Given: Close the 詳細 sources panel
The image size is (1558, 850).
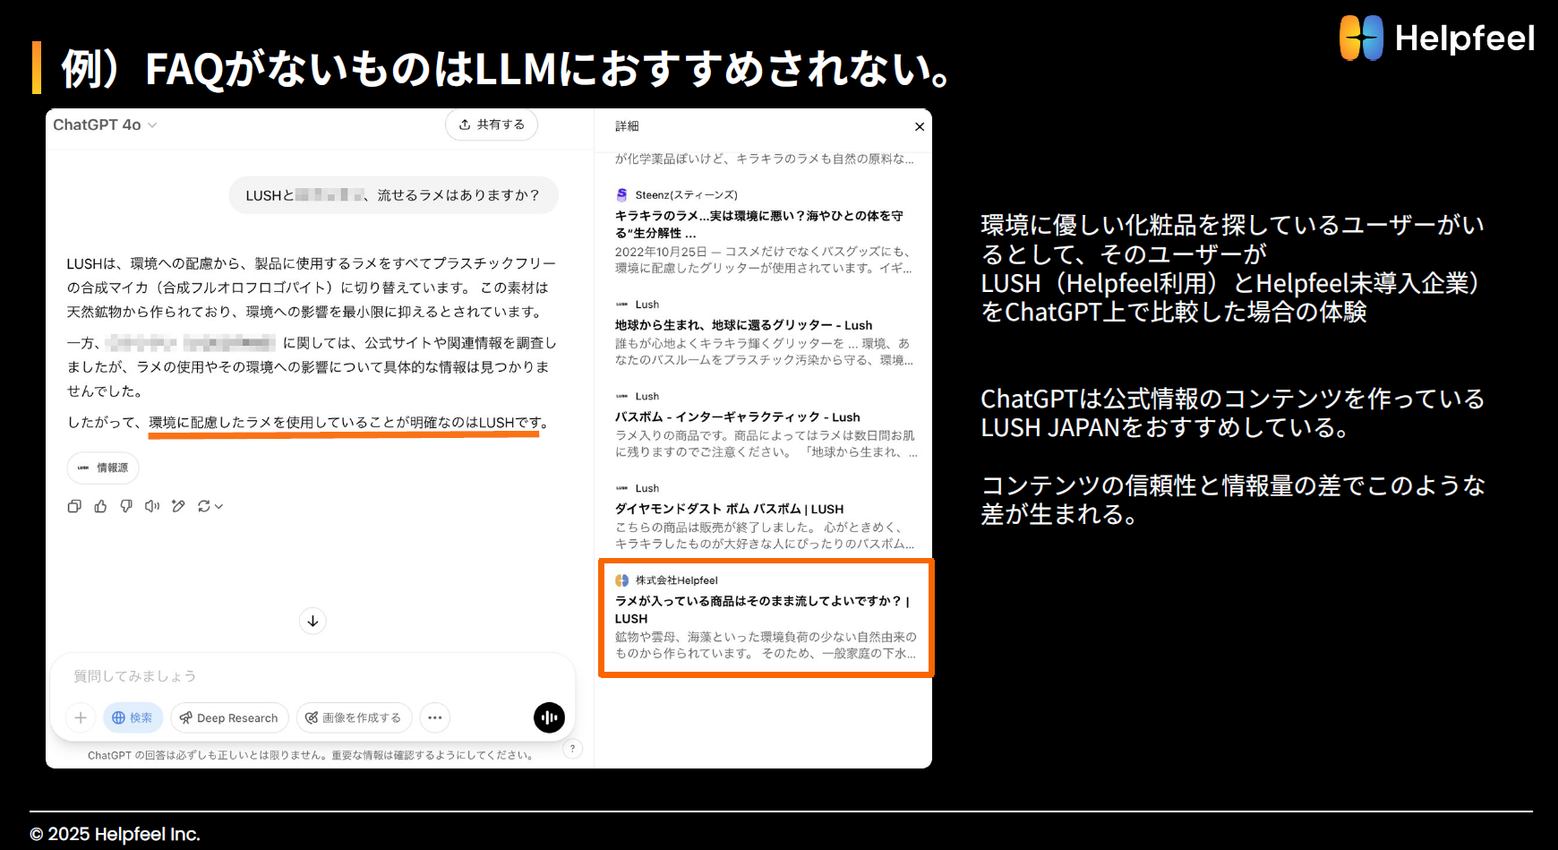Looking at the screenshot, I should coord(919,126).
